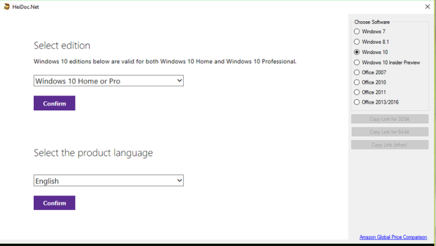Click the 'Select edition' heading
436x246 pixels.
62,46
